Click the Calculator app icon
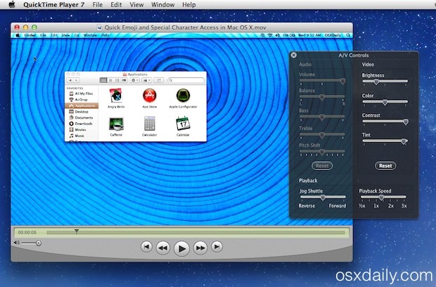 click(150, 124)
